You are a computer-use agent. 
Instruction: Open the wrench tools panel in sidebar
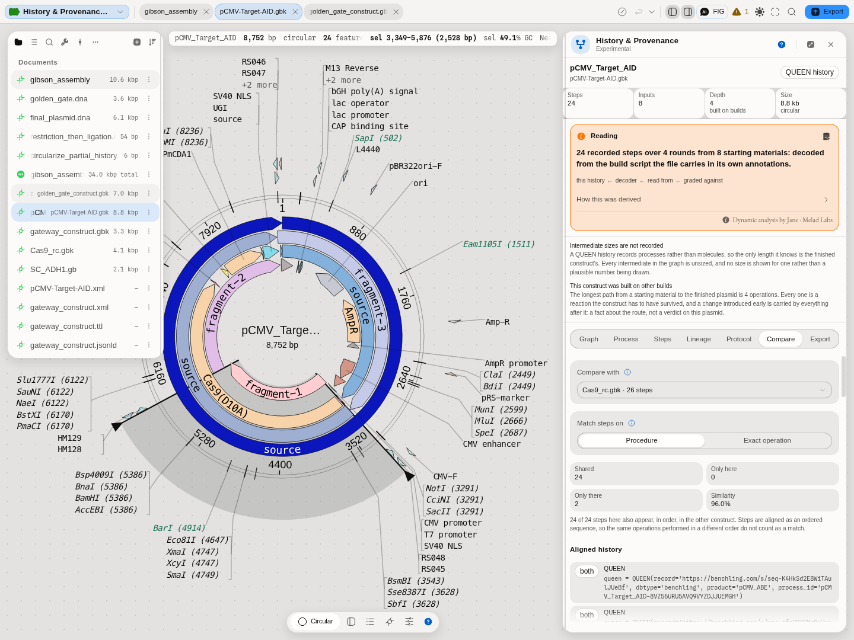pyautogui.click(x=65, y=42)
